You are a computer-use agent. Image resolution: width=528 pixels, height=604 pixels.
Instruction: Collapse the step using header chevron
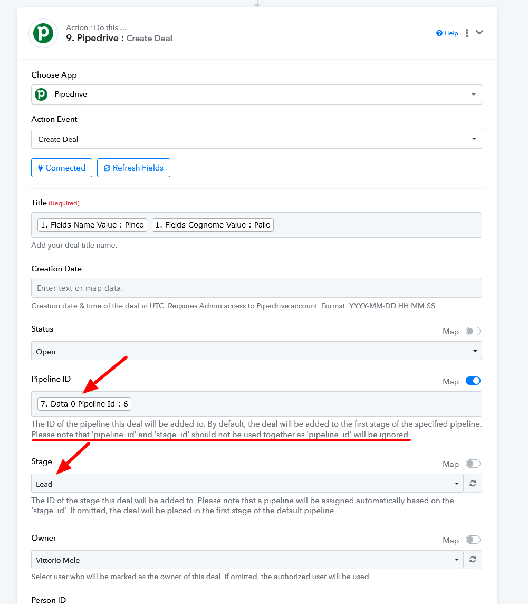pyautogui.click(x=479, y=32)
